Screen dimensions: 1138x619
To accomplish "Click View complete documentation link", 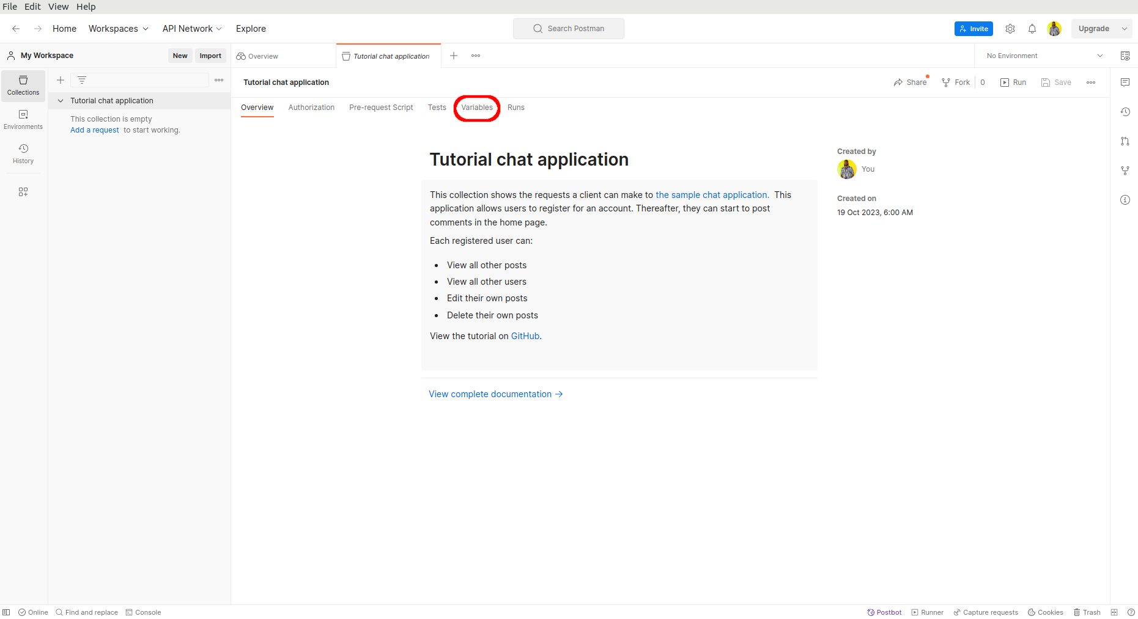I will click(496, 394).
